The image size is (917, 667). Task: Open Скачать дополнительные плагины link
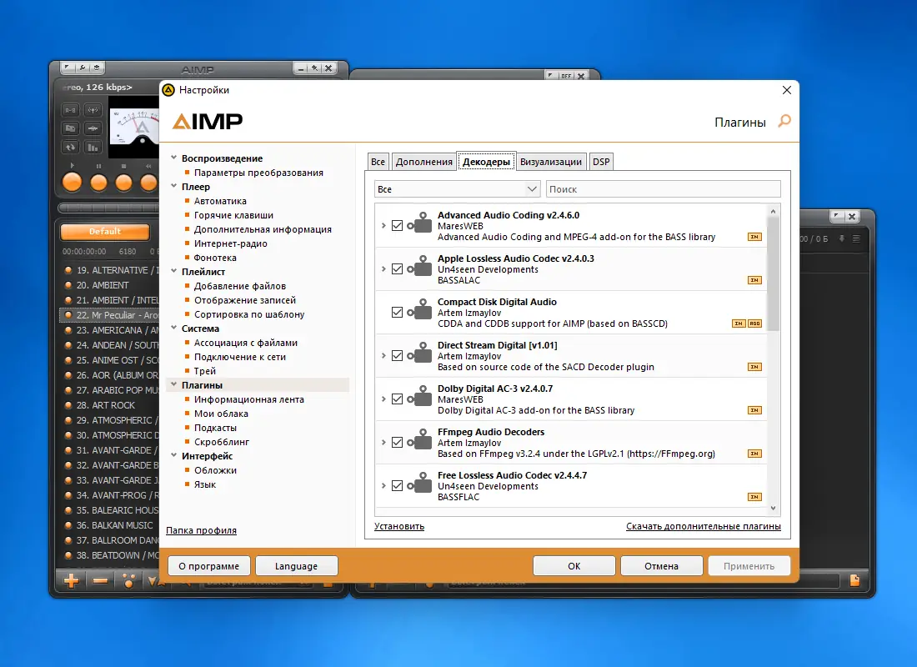point(704,526)
